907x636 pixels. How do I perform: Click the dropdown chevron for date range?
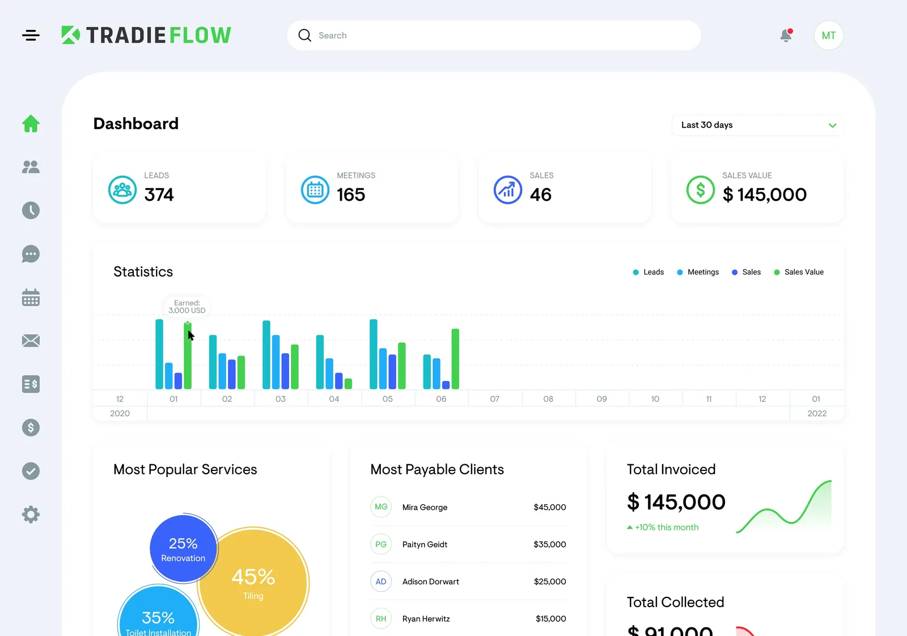pos(832,125)
